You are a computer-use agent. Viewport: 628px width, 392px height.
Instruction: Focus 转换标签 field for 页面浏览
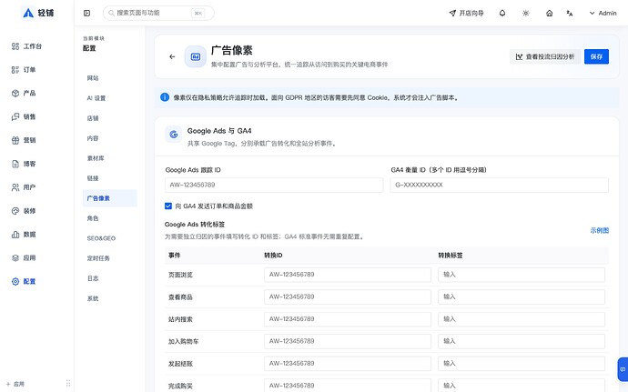(x=522, y=275)
